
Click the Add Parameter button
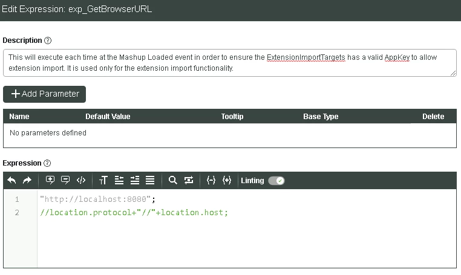pyautogui.click(x=44, y=94)
